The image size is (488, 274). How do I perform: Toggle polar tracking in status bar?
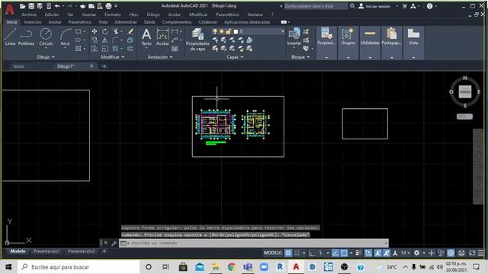pyautogui.click(x=321, y=253)
